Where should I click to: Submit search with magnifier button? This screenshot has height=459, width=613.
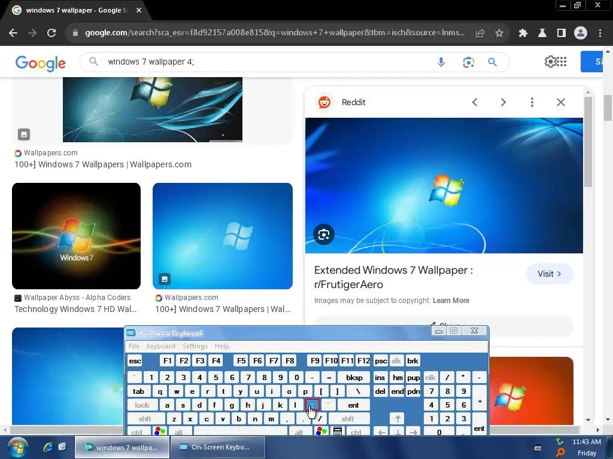click(x=492, y=62)
